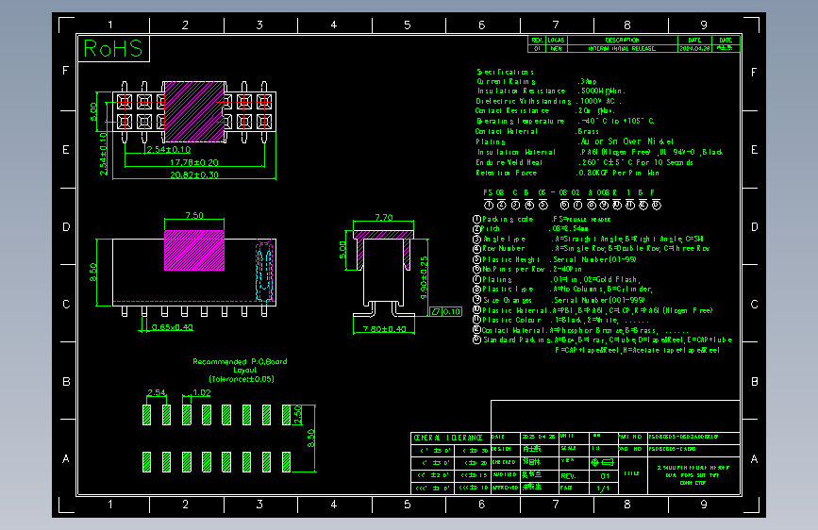The height and width of the screenshot is (530, 818).
Task: Click the 8.50 PCB row spacing dimension
Action: 311,439
